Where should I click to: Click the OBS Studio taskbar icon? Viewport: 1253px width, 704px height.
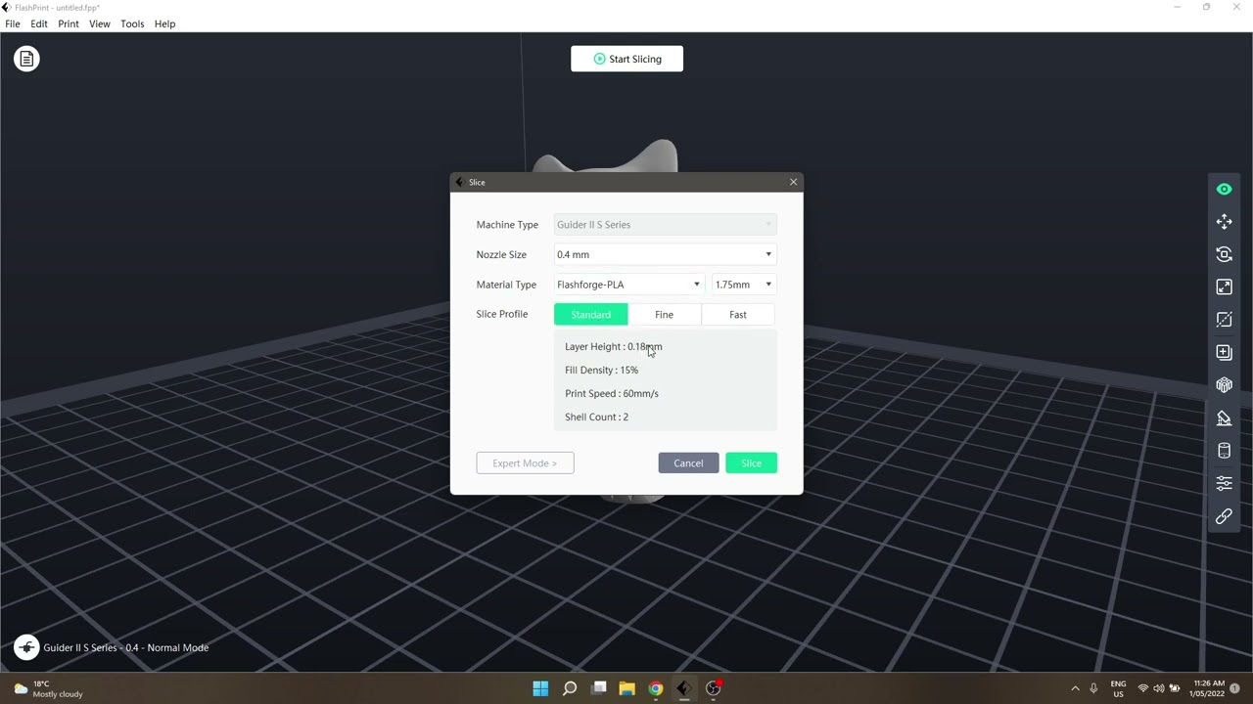(714, 688)
